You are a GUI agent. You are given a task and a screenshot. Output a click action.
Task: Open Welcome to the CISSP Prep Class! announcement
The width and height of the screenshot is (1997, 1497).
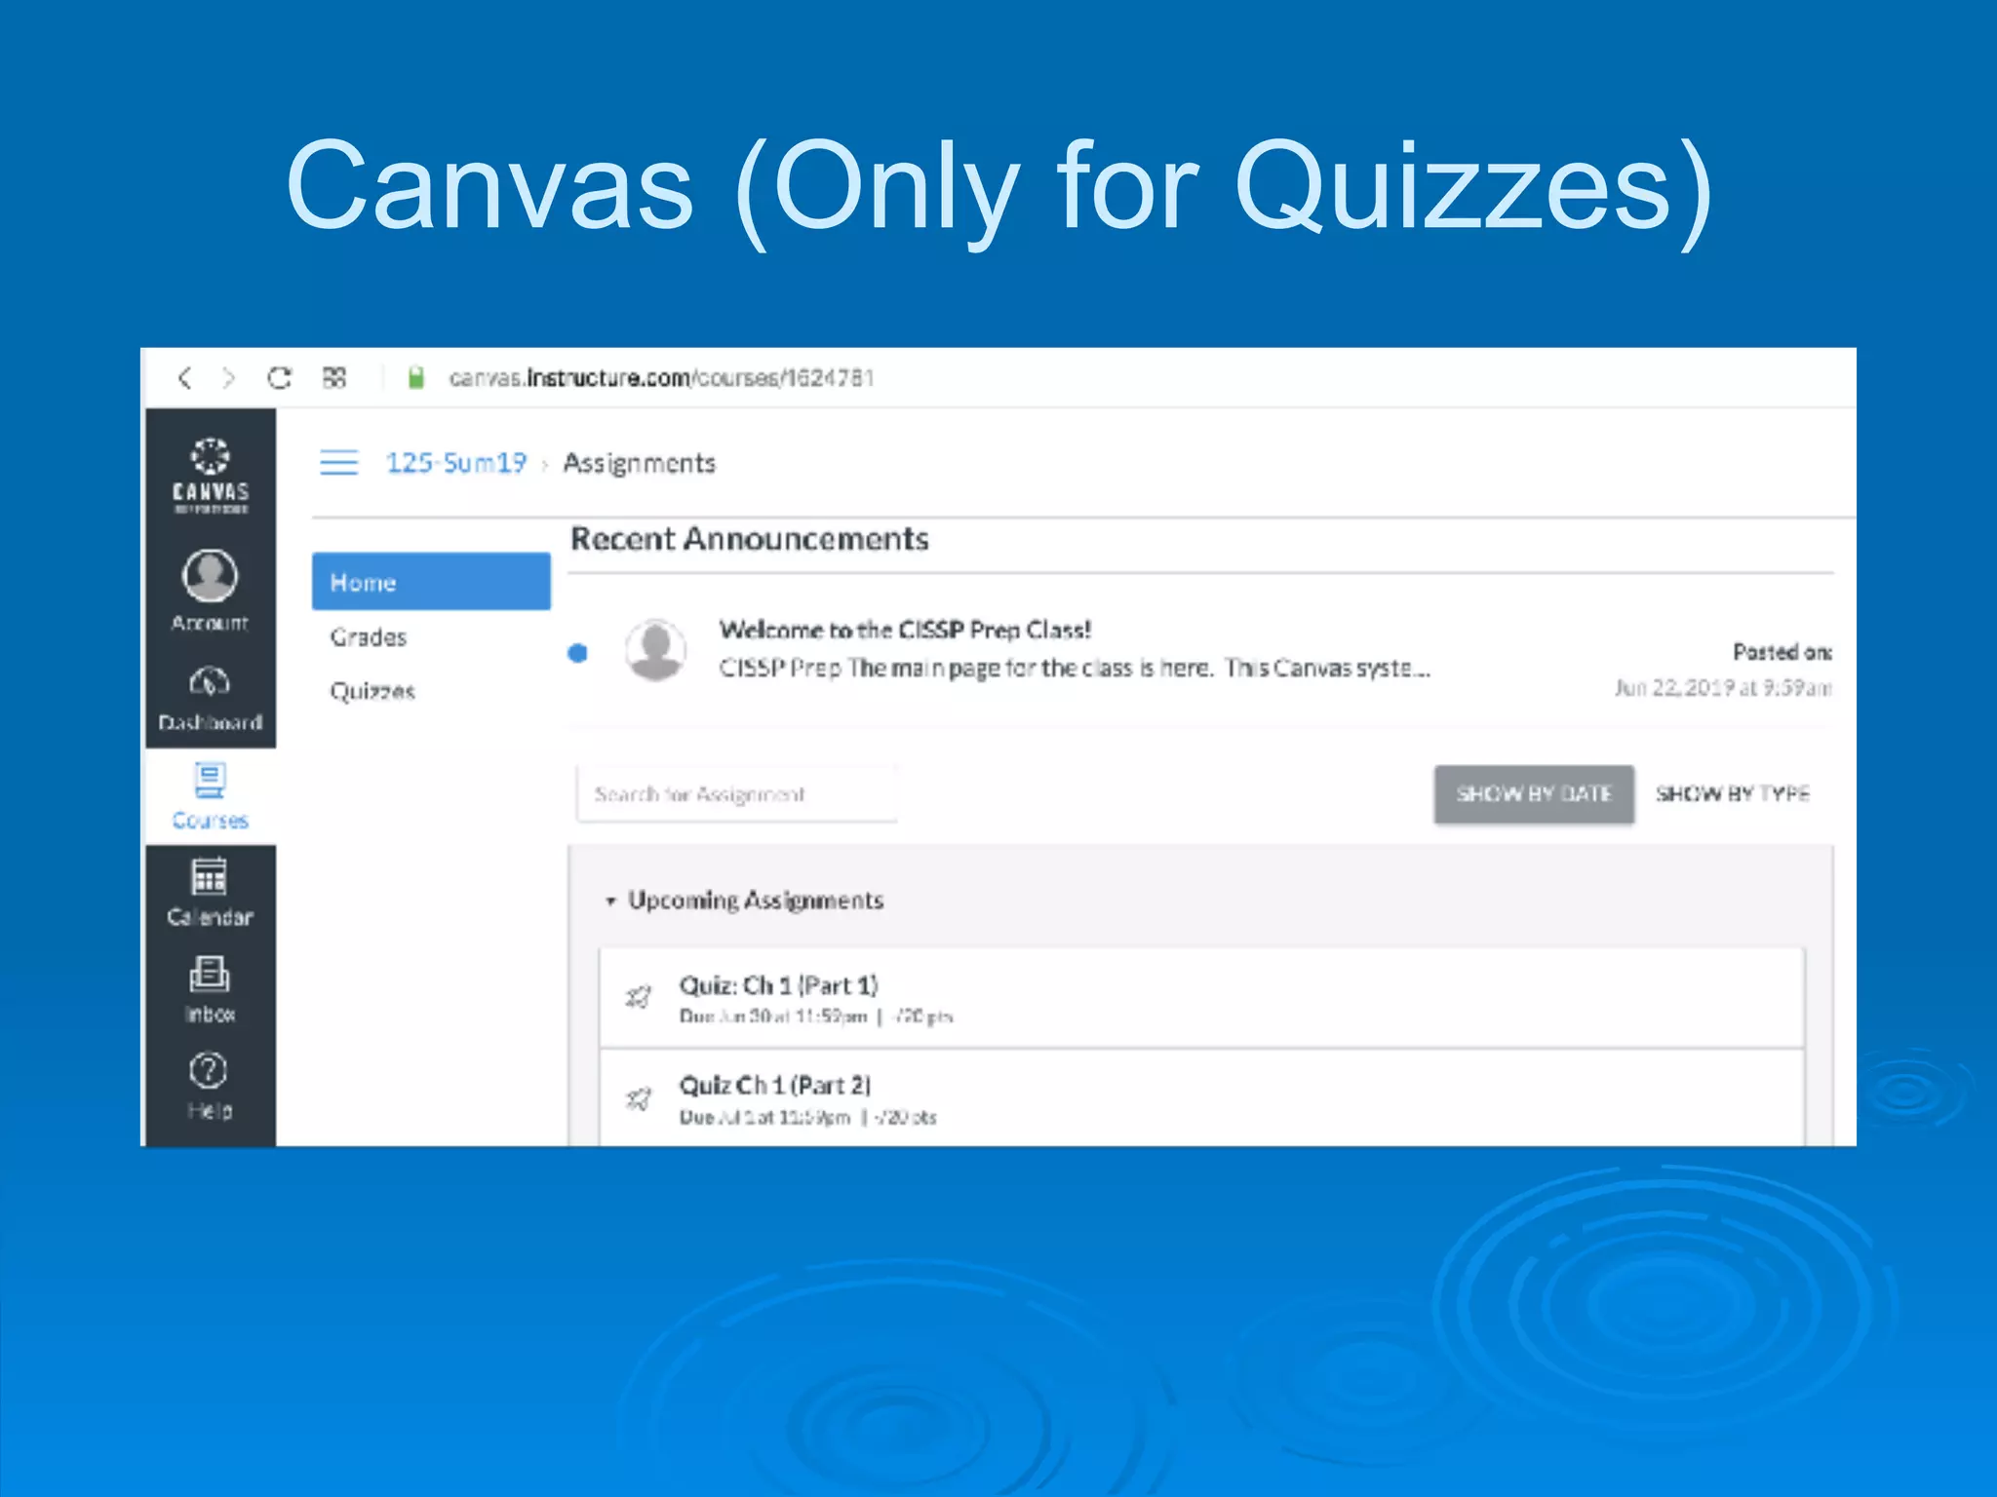(x=905, y=631)
